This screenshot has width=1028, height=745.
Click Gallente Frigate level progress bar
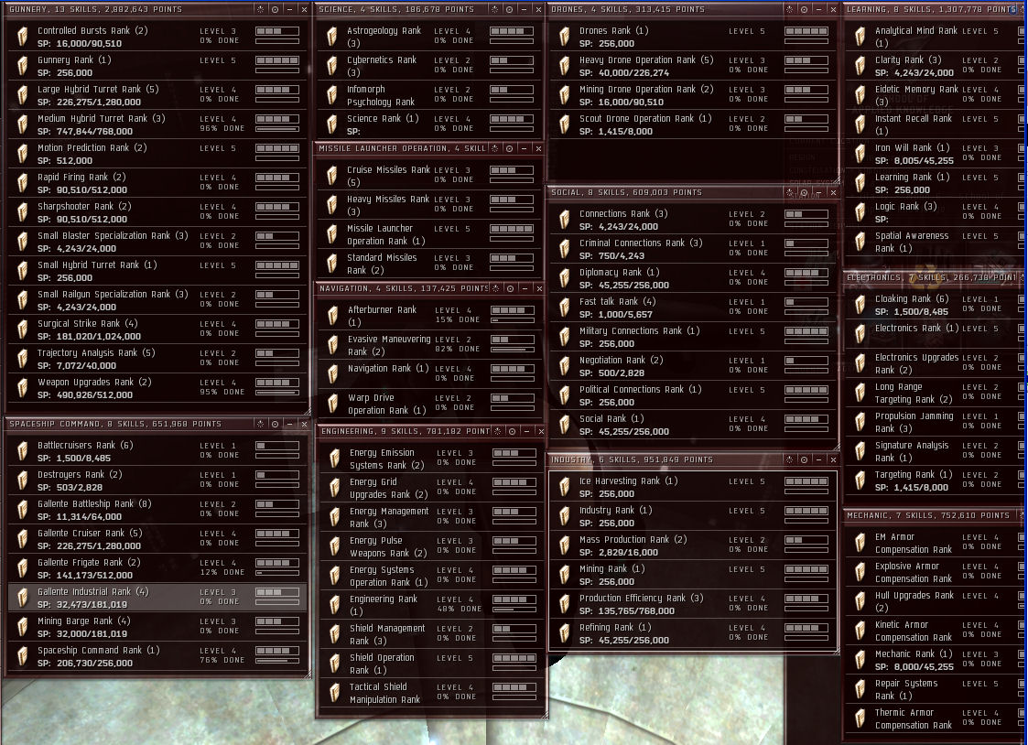pyautogui.click(x=277, y=568)
